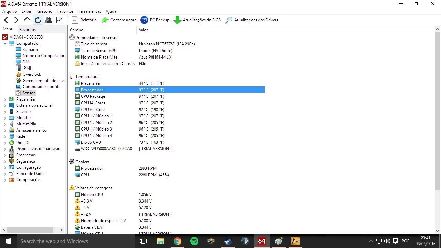
Task: Expand the Placa mãe tree node
Action: click(5, 99)
